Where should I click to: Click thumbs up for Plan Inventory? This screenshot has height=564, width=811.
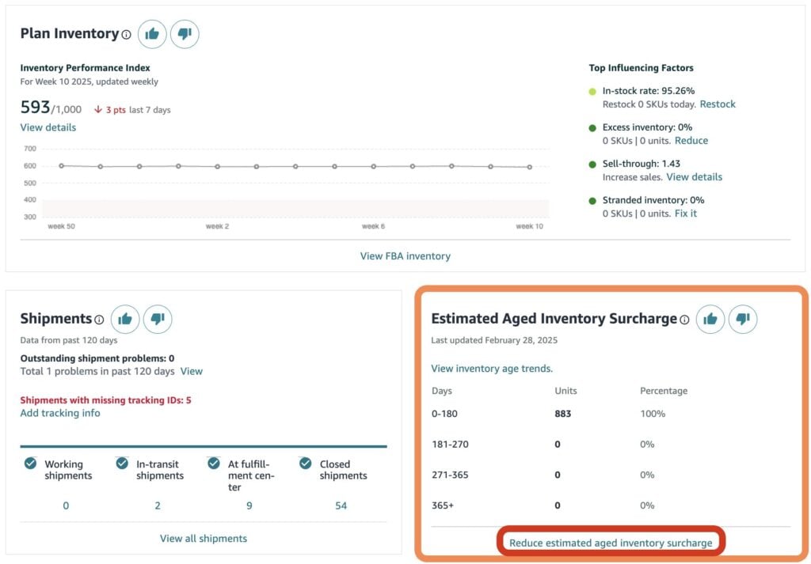pyautogui.click(x=152, y=34)
